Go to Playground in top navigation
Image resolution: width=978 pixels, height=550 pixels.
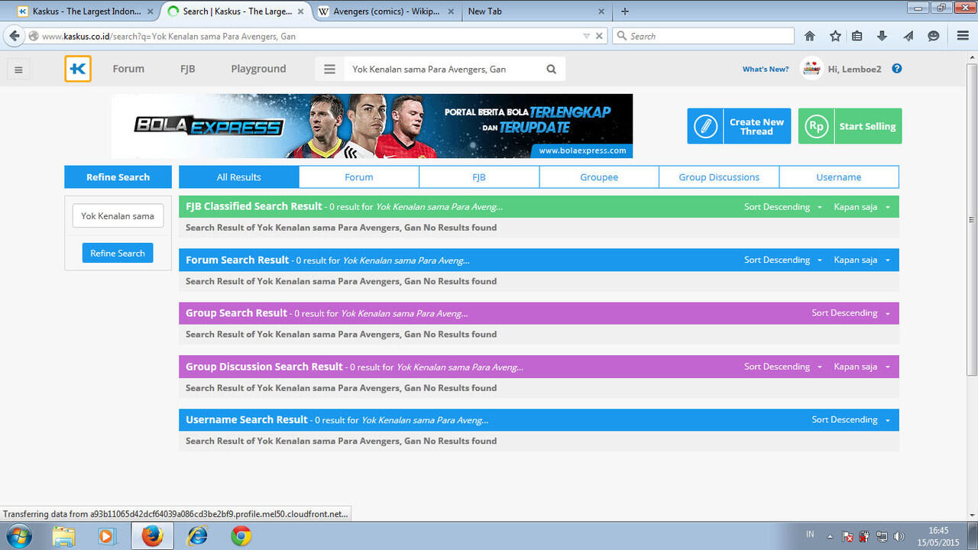[x=258, y=69]
